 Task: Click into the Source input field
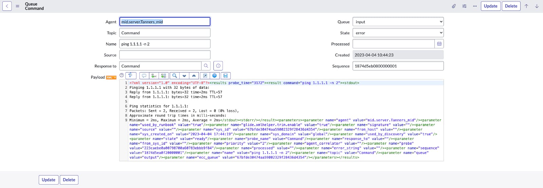(x=165, y=55)
